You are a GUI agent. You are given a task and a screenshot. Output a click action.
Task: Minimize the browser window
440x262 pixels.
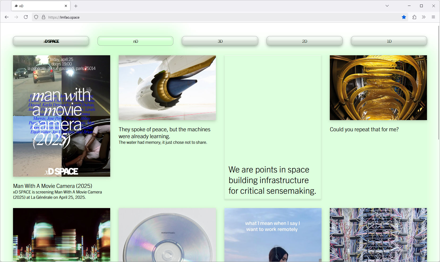[409, 6]
